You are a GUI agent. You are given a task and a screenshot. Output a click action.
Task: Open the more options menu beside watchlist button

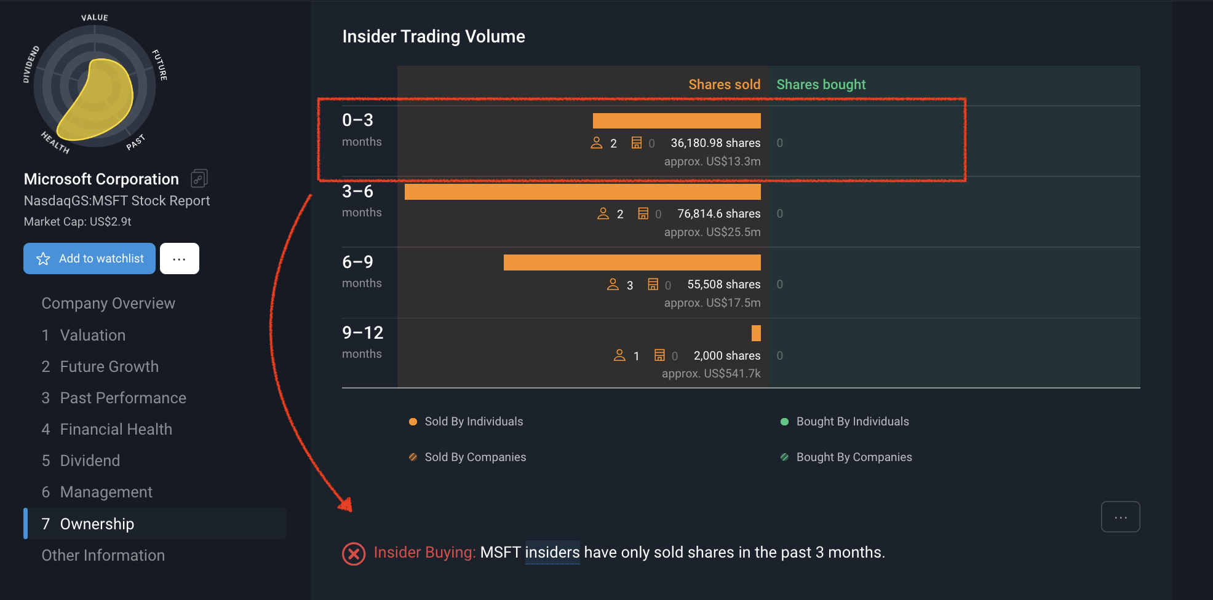pos(179,259)
